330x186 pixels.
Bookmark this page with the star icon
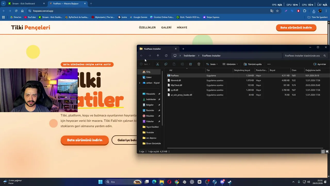(277, 11)
